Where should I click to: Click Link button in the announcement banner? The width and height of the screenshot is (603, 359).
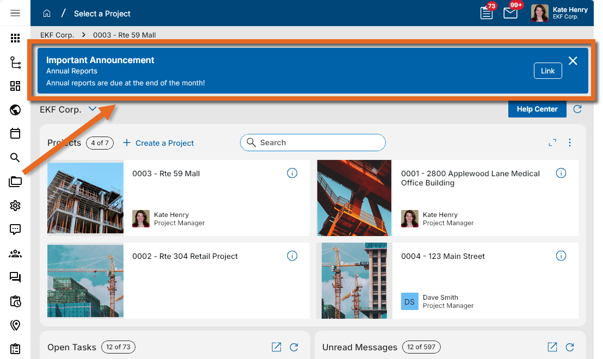(x=547, y=71)
